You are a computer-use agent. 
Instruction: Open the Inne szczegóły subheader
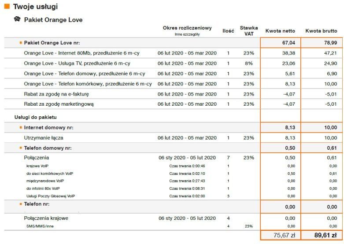point(187,34)
